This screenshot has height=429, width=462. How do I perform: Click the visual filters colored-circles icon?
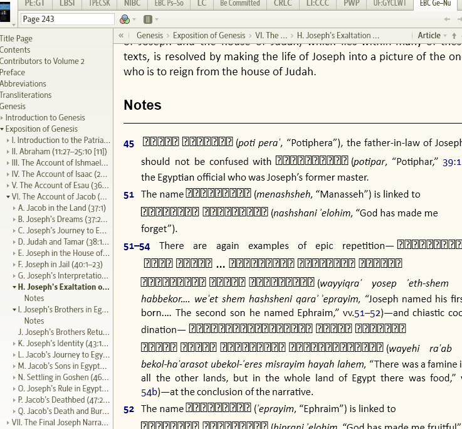[124, 19]
